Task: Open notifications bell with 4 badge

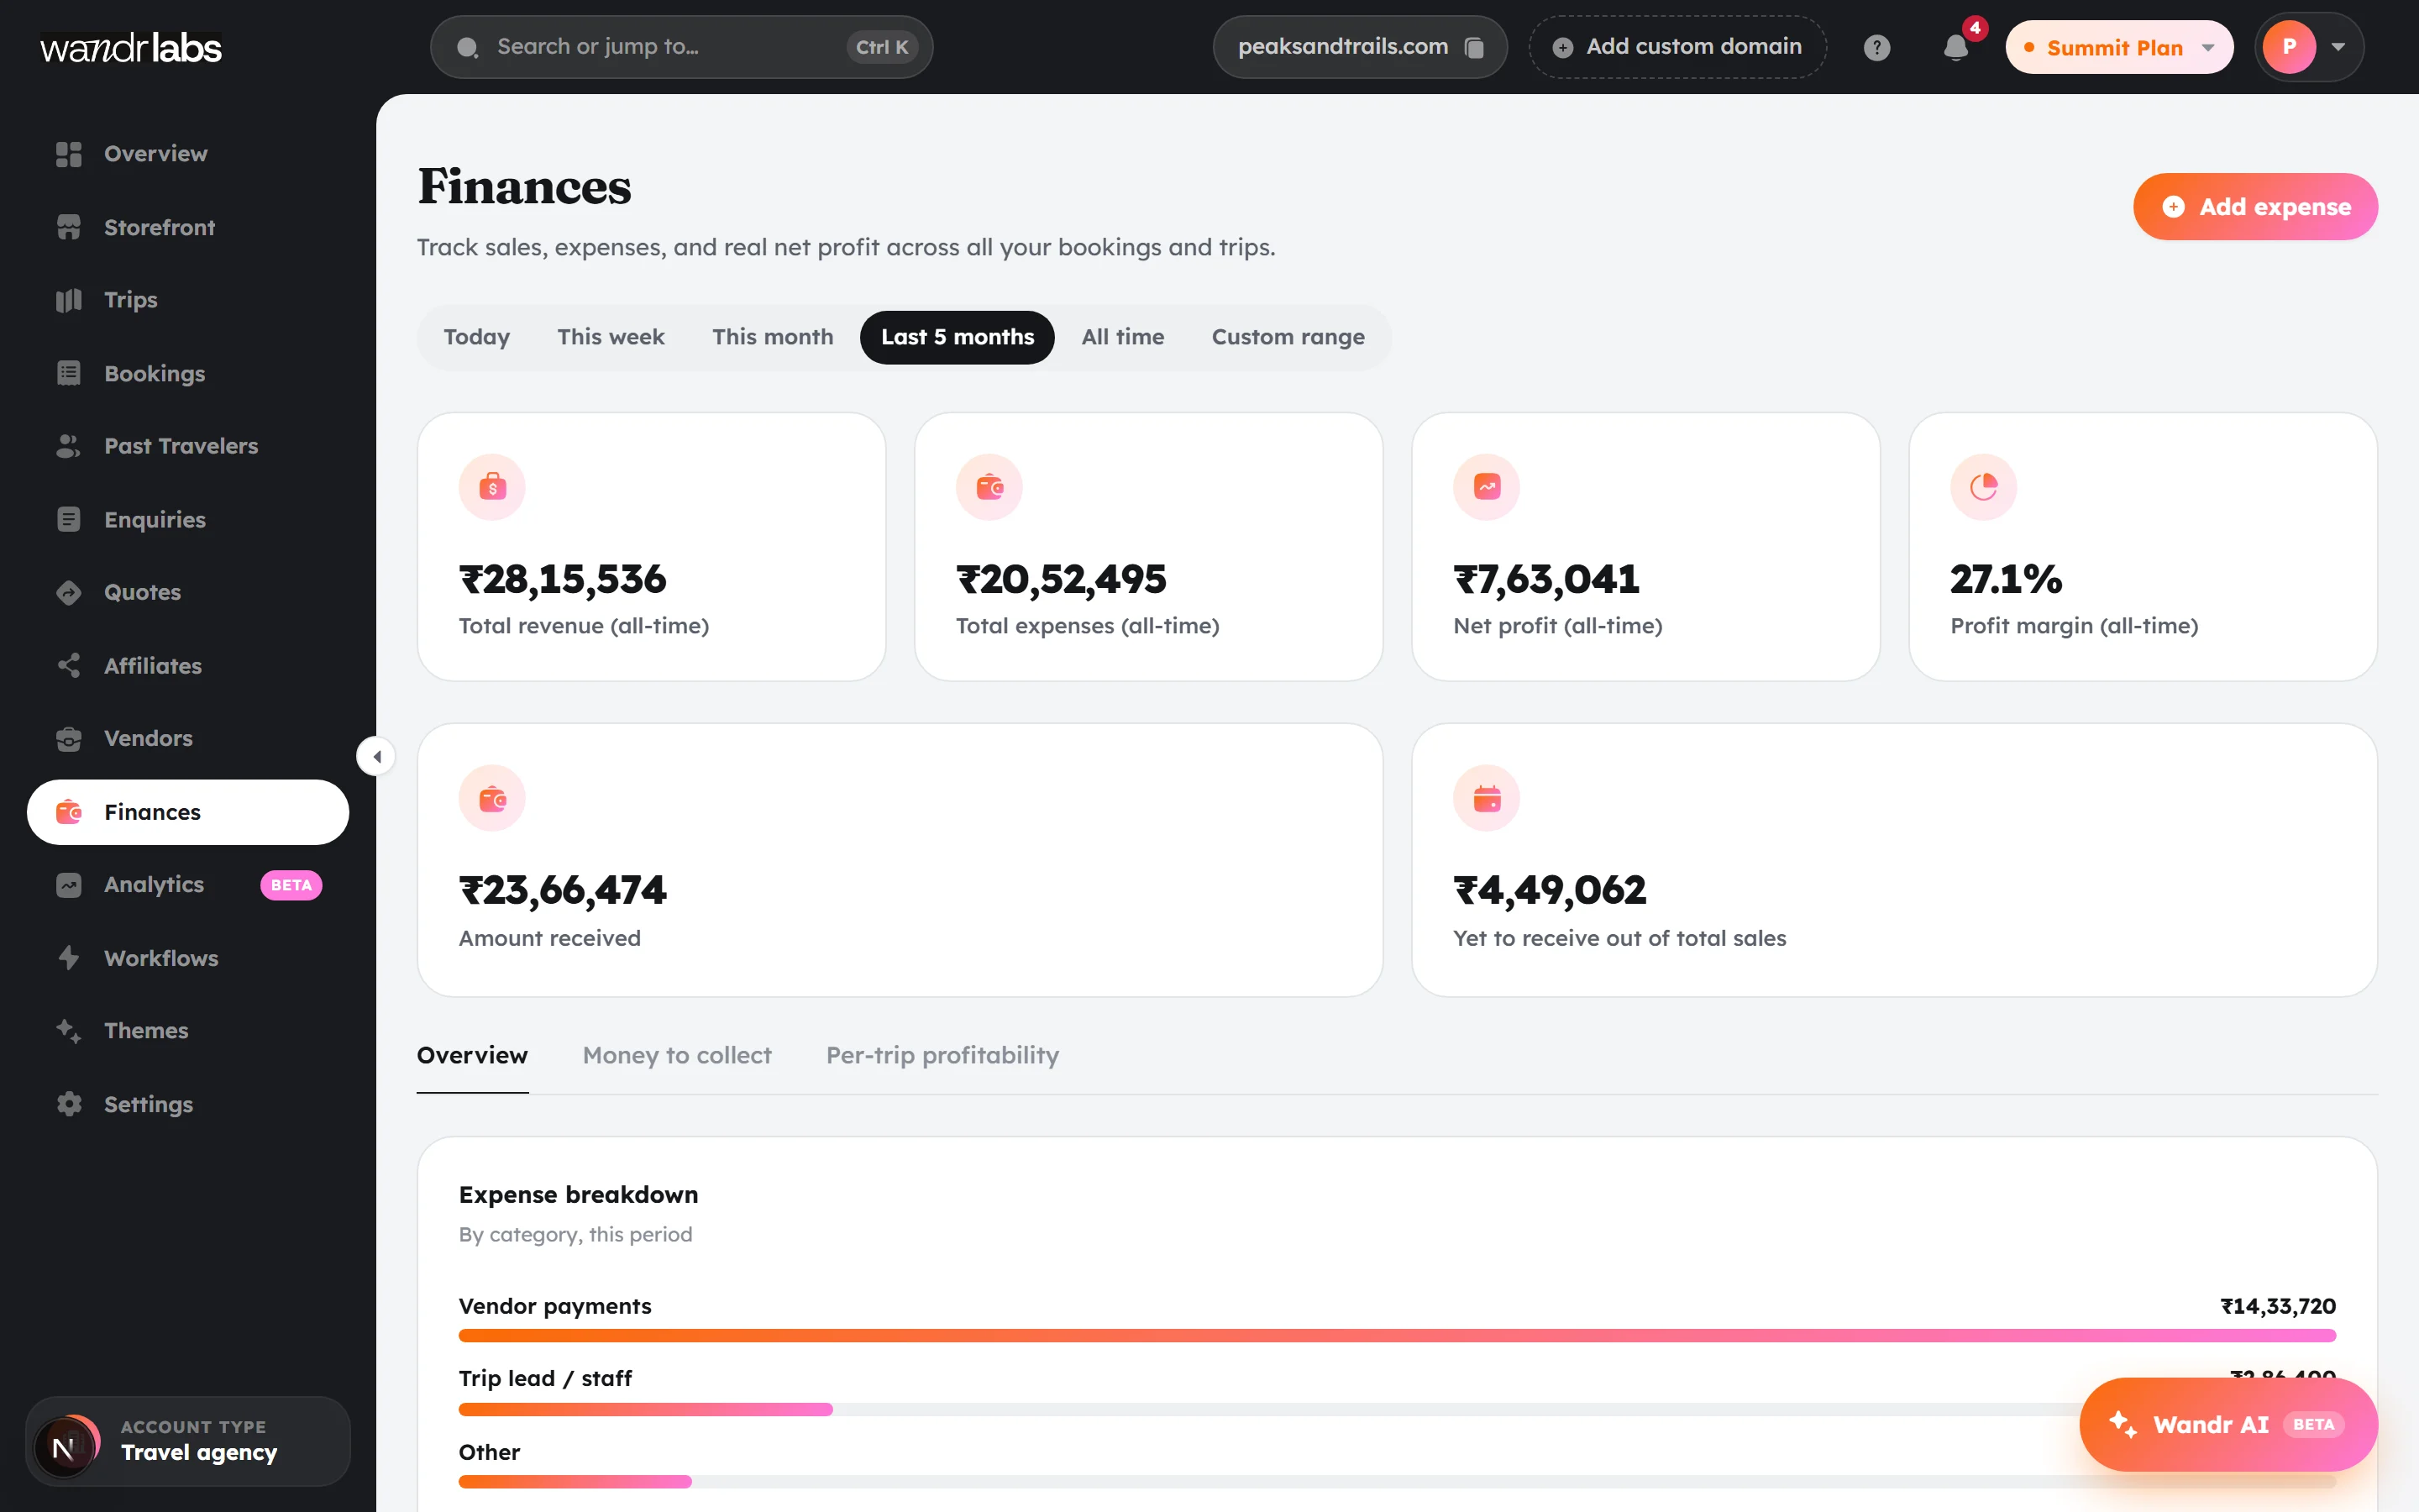Action: [x=1956, y=47]
